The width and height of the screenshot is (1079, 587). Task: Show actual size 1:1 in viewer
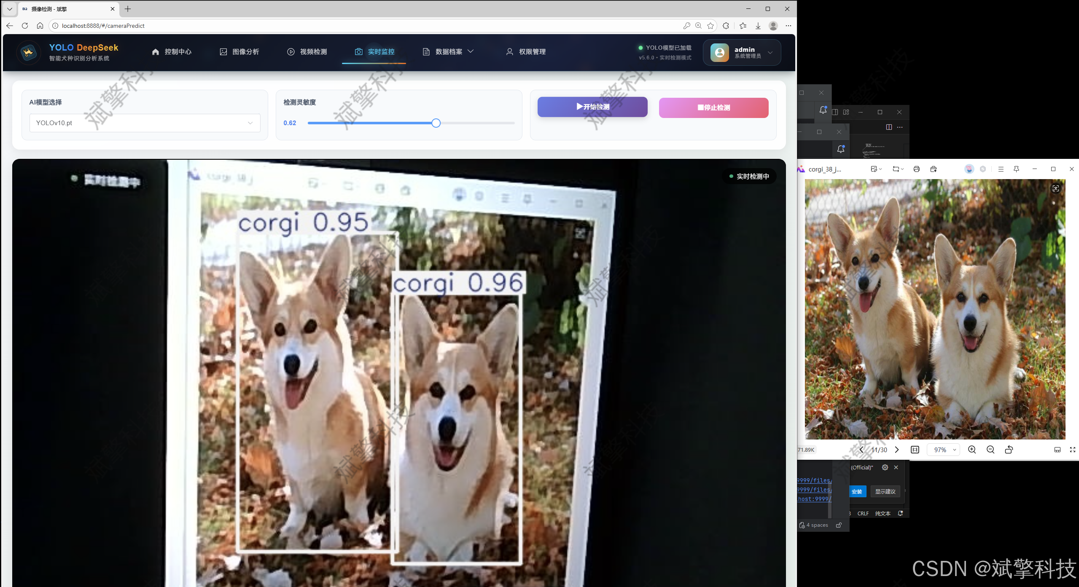pyautogui.click(x=915, y=450)
